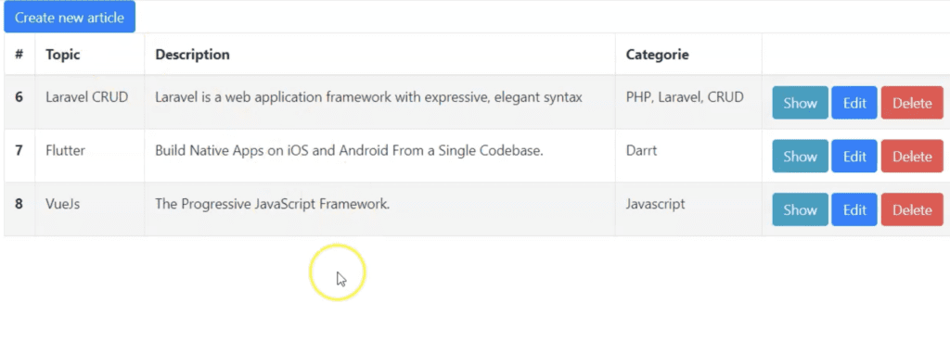This screenshot has height=354, width=950.
Task: Click the Flutter topic cell
Action: 66,151
